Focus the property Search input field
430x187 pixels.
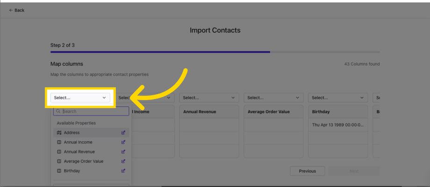(93, 112)
